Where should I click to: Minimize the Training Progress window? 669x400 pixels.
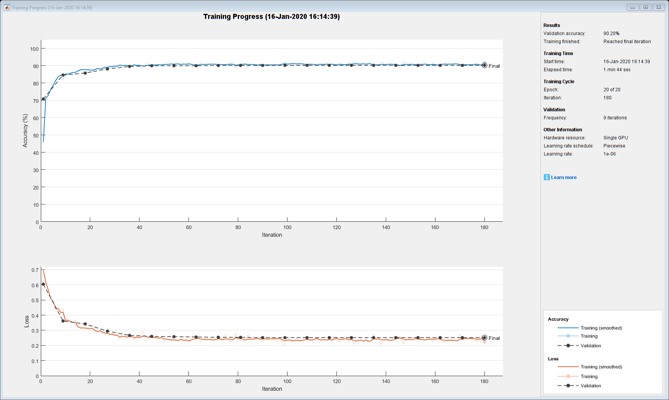click(x=632, y=7)
